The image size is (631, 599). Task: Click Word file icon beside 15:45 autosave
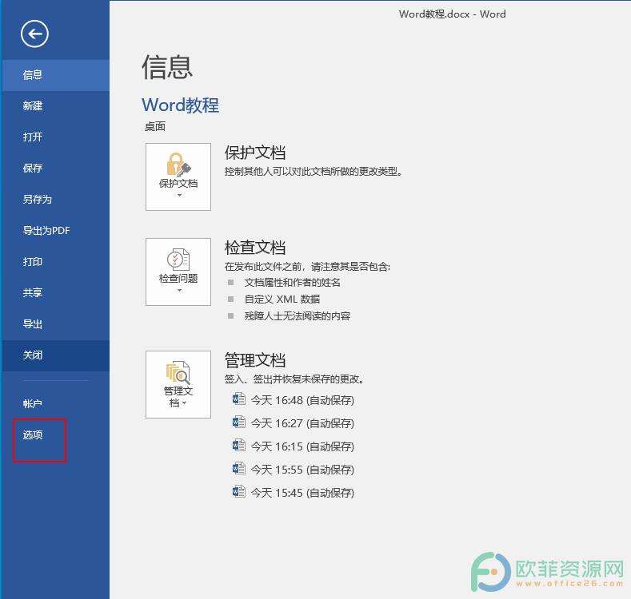click(239, 492)
